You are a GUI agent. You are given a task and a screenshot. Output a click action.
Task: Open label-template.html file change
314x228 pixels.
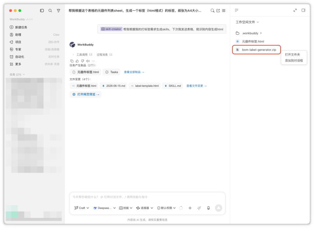point(145,86)
